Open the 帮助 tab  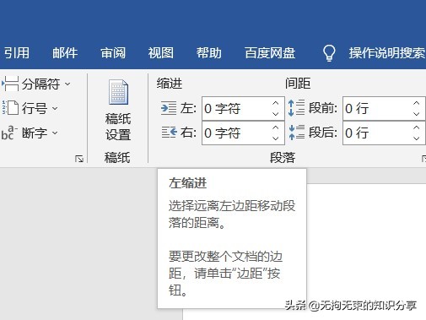pos(209,53)
